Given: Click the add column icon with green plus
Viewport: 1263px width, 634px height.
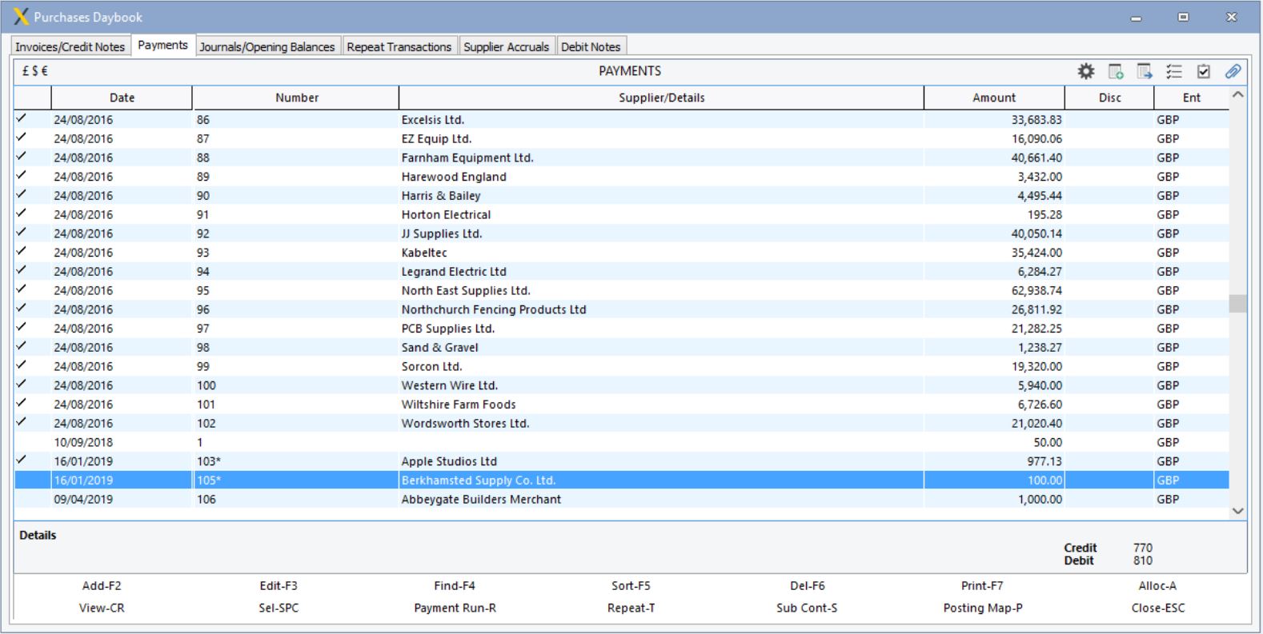Looking at the screenshot, I should tap(1116, 71).
